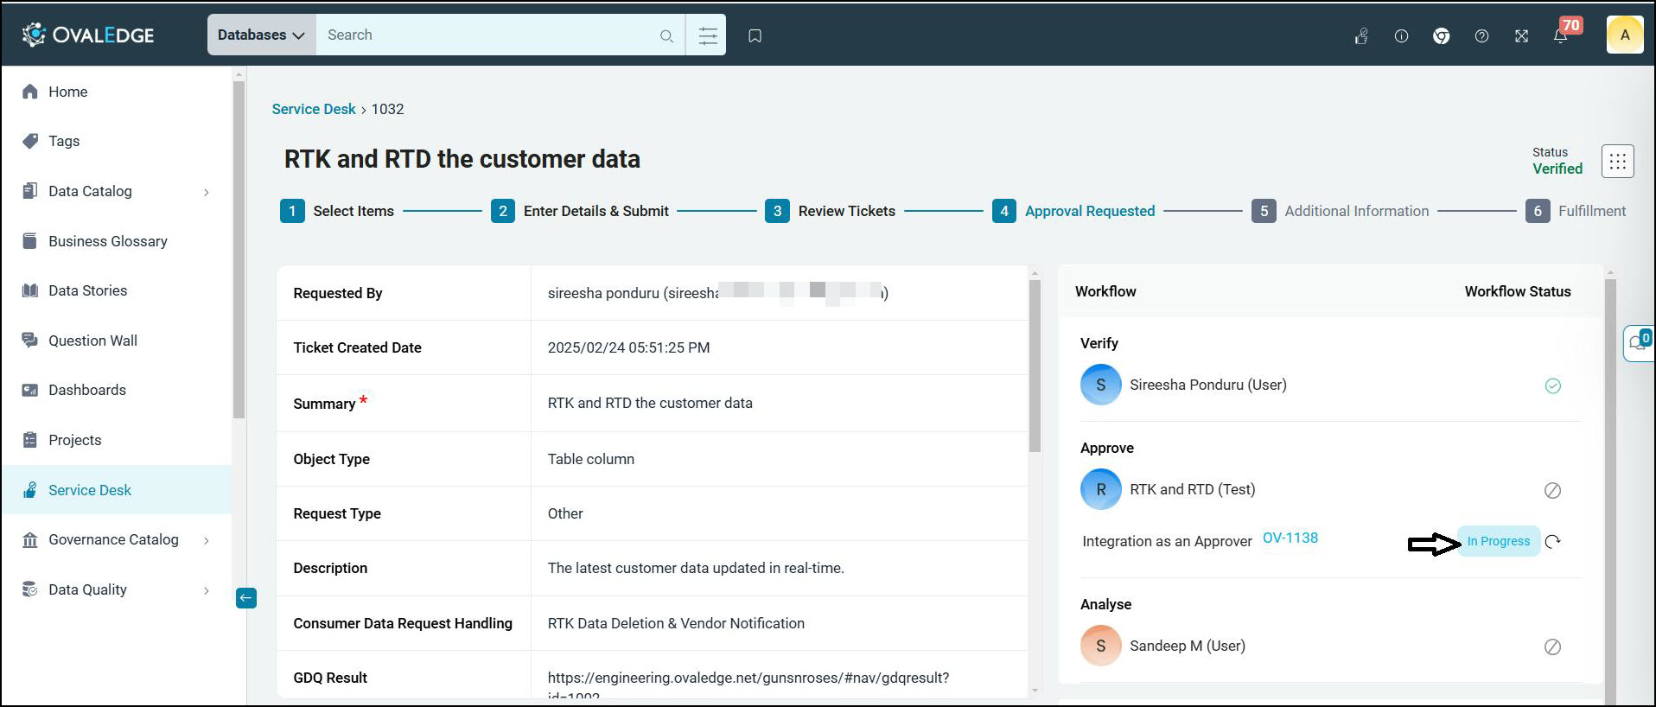Click the Service Desk breadcrumb link
Viewport: 1656px width, 707px height.
pyautogui.click(x=313, y=109)
